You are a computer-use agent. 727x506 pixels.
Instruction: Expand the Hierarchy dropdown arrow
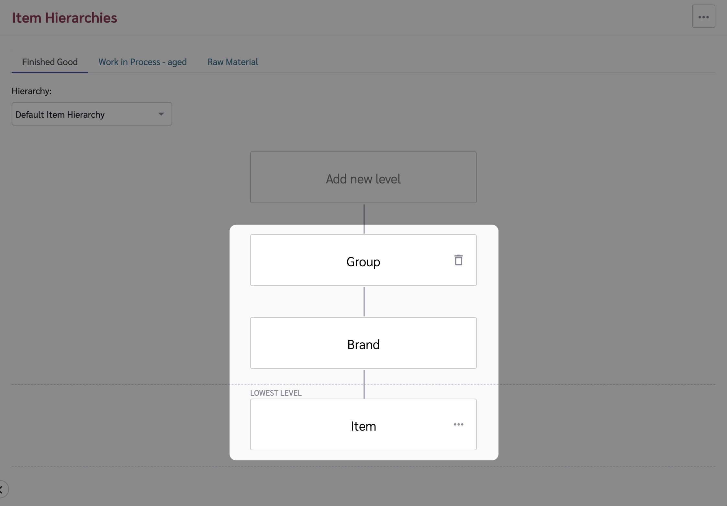pos(161,114)
